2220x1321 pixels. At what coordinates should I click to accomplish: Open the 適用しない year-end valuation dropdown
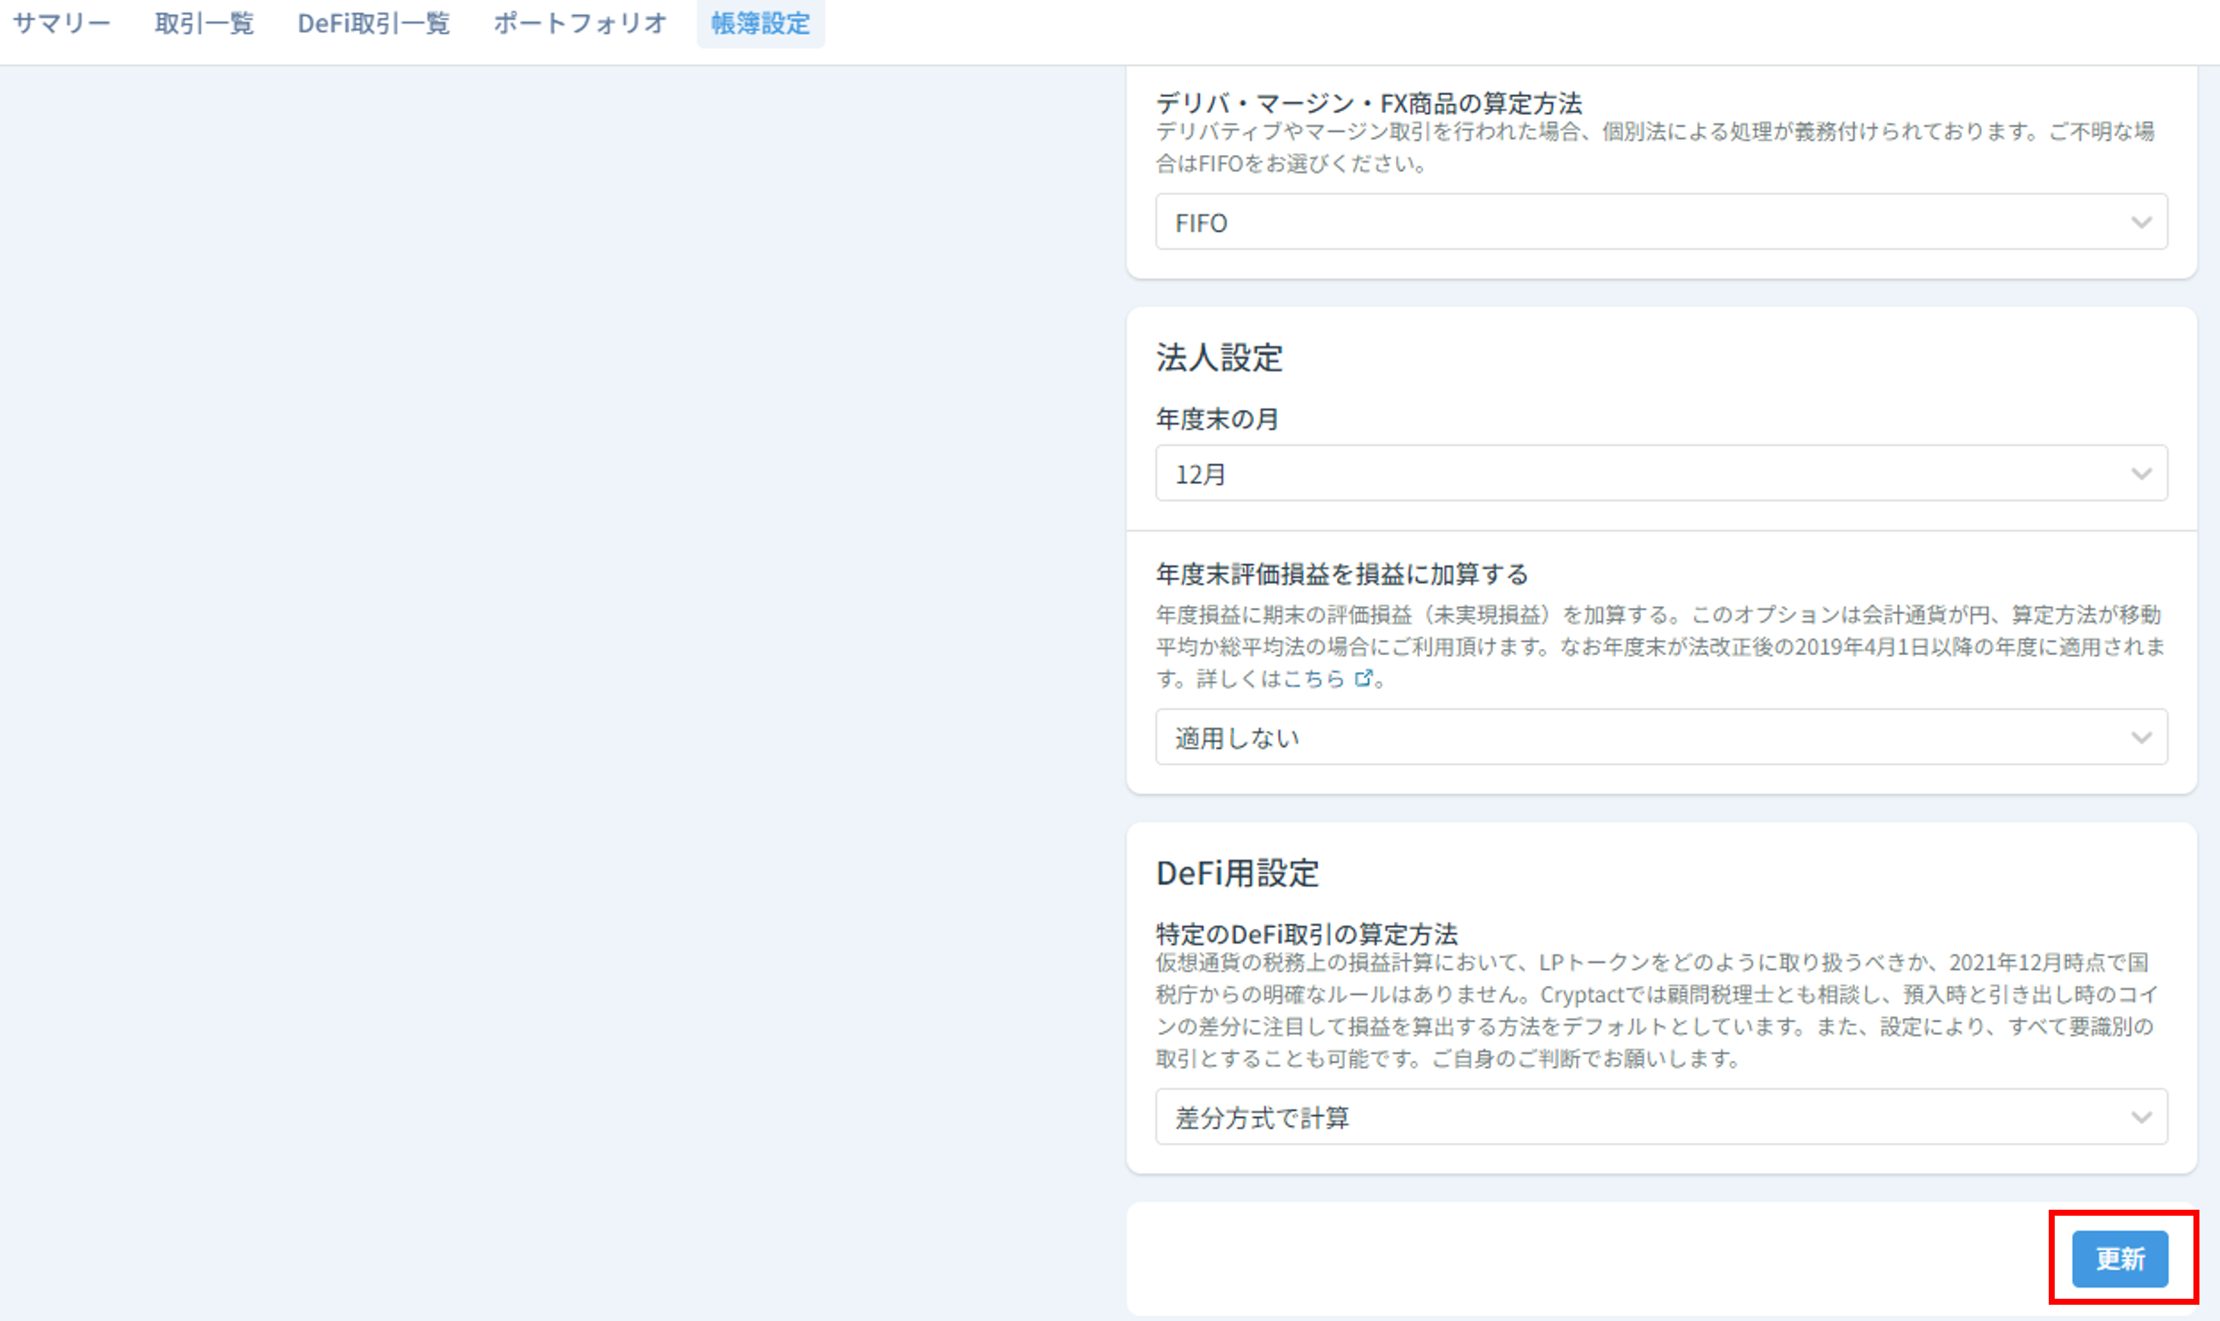click(1661, 736)
